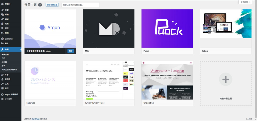Open the 控制台 dashboard icon in the sidebar
This screenshot has height=121, width=257.
point(2,4)
